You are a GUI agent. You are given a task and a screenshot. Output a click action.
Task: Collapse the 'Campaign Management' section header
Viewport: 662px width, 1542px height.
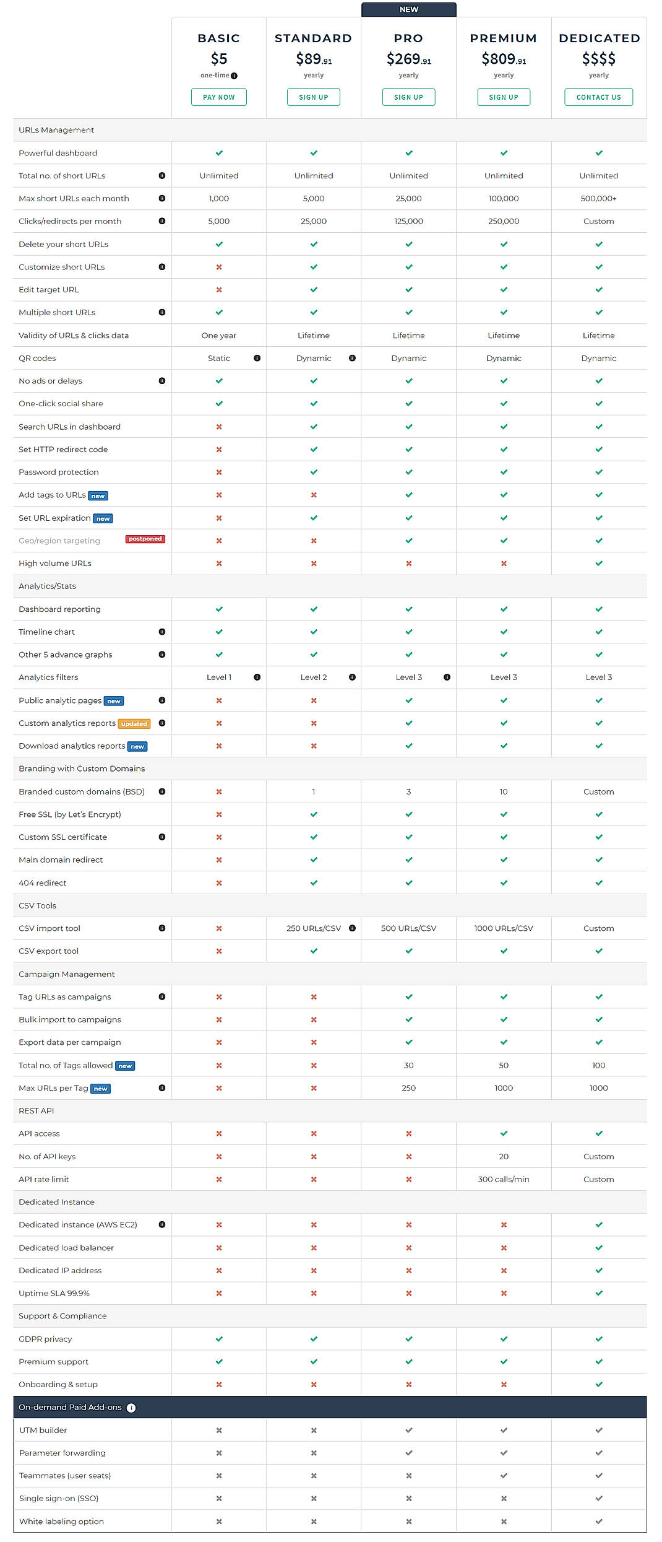[66, 974]
